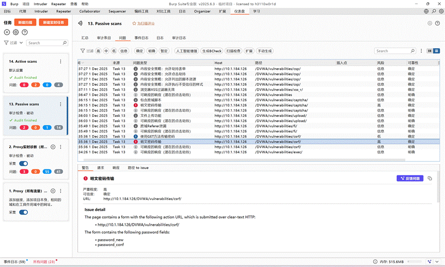Open the tasks help question icon
This screenshot has width=445, height=267.
25,32
